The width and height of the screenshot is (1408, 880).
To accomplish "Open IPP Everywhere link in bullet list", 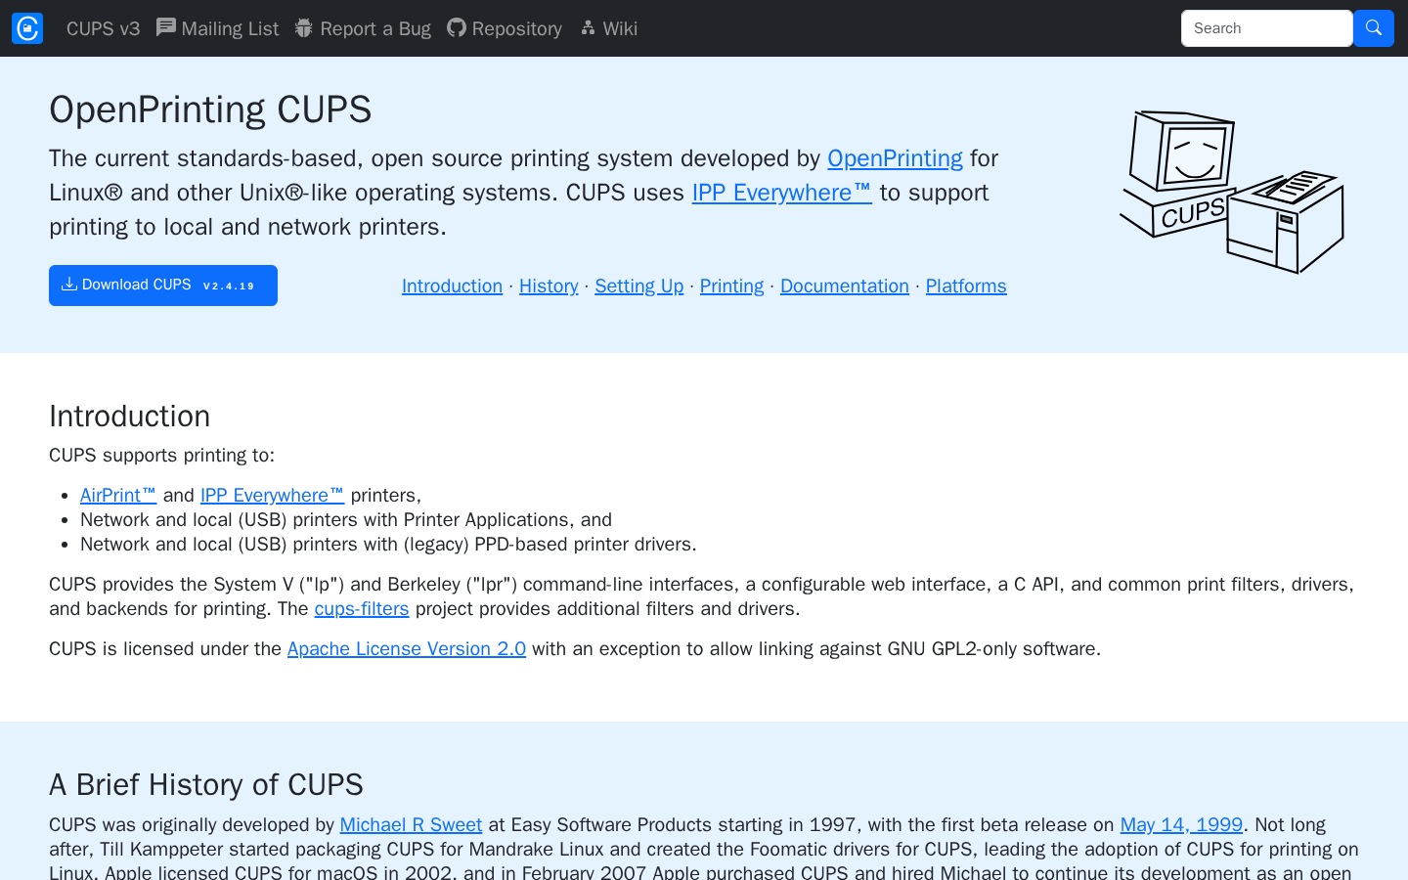I will (x=272, y=495).
